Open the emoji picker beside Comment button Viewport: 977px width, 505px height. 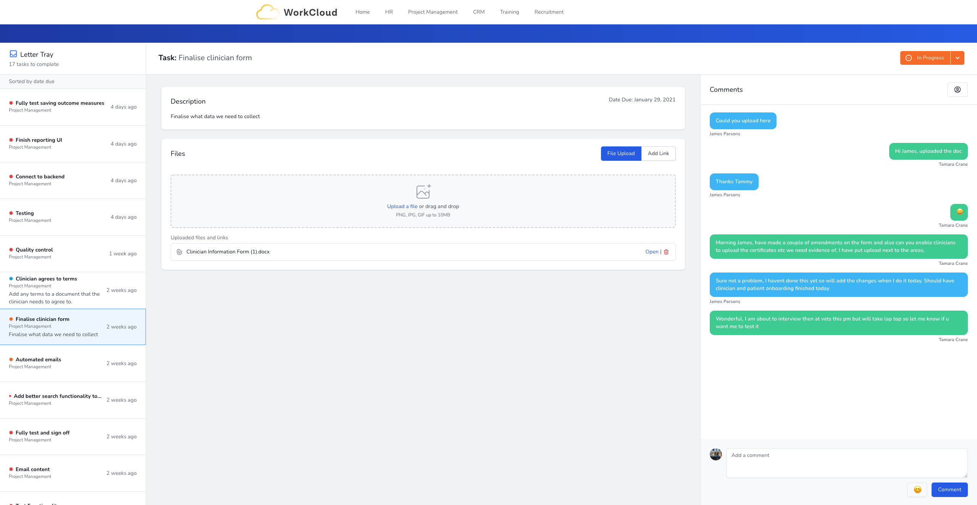click(917, 489)
